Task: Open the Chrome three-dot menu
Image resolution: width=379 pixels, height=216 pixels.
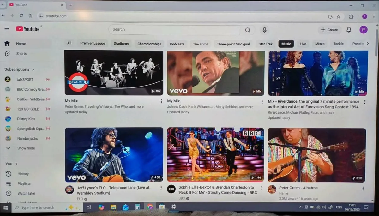Action: pyautogui.click(x=374, y=16)
